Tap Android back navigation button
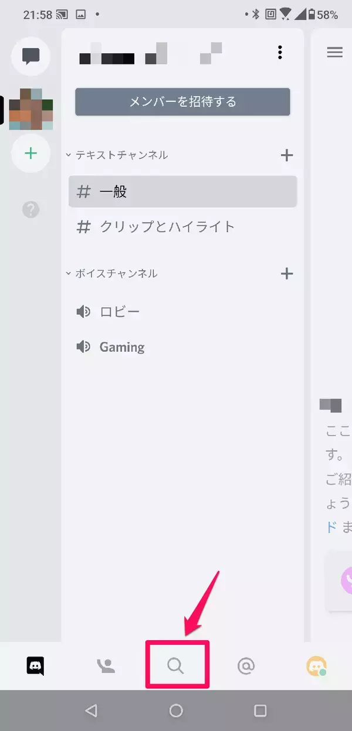The width and height of the screenshot is (352, 731). 91,710
